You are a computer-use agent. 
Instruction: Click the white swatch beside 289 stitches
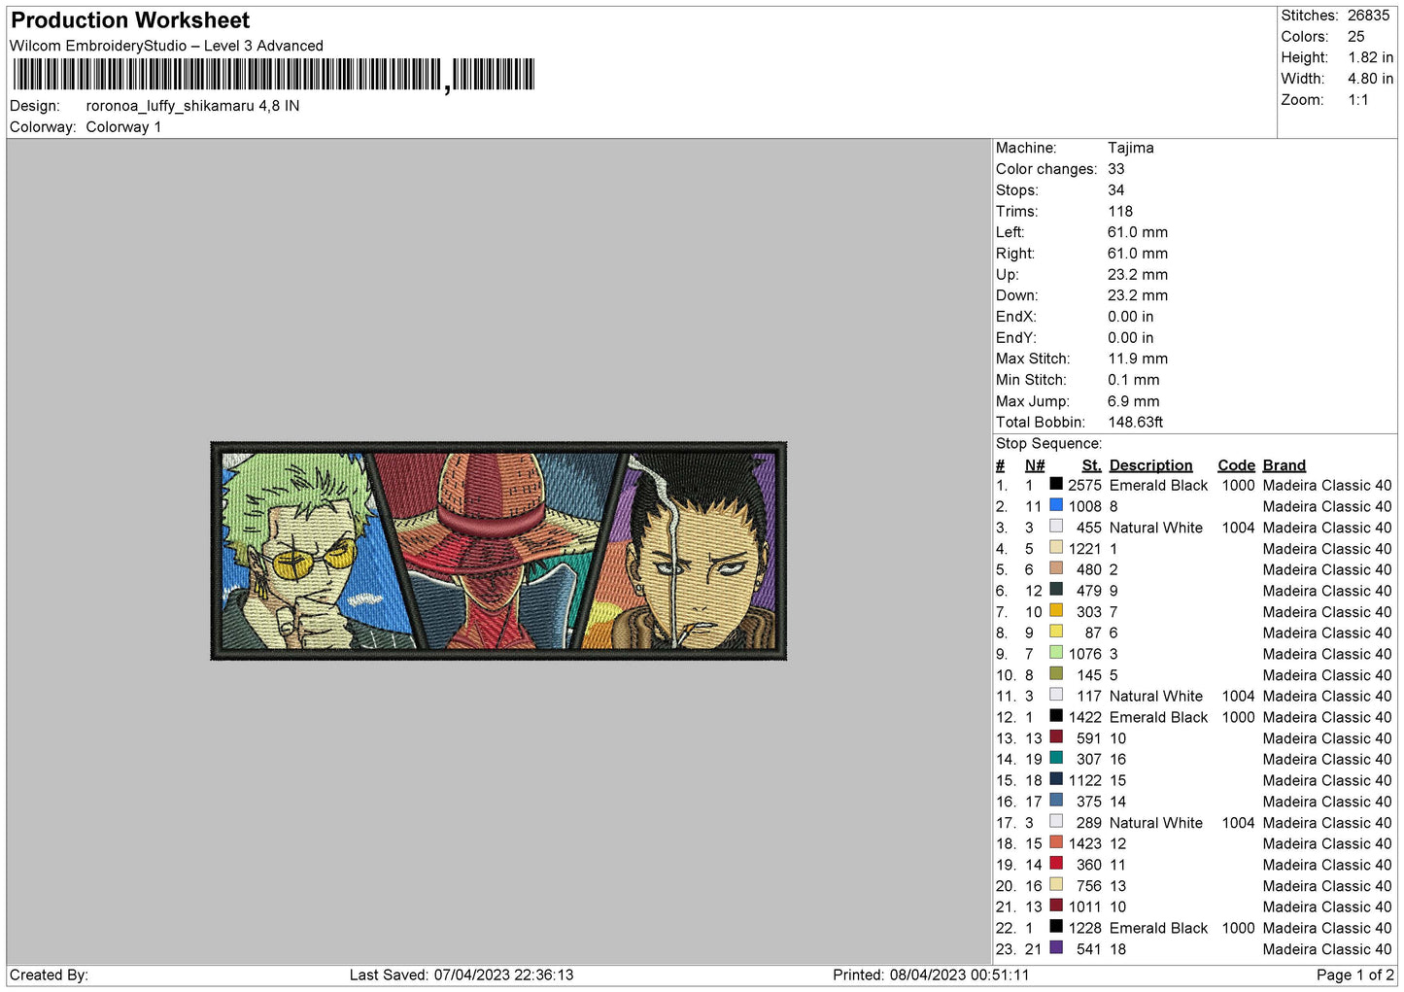click(1056, 821)
